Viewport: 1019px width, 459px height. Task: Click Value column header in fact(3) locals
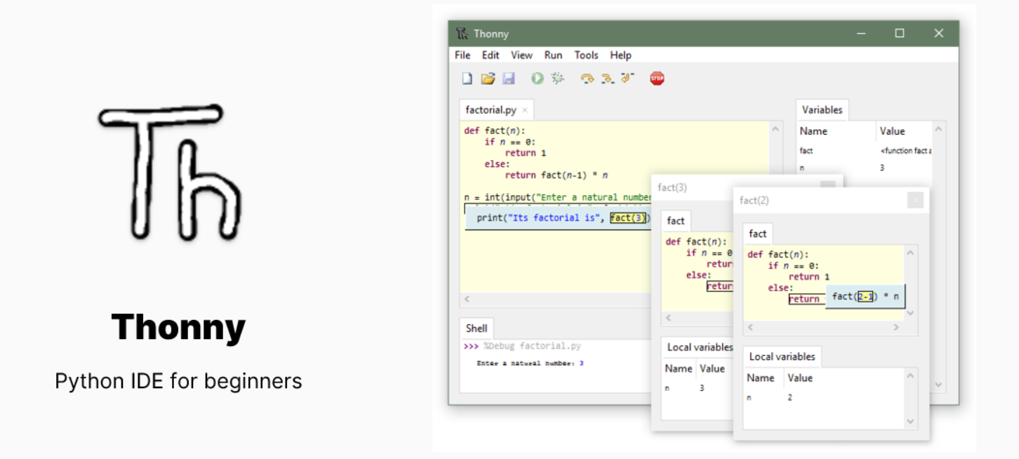[x=714, y=368]
